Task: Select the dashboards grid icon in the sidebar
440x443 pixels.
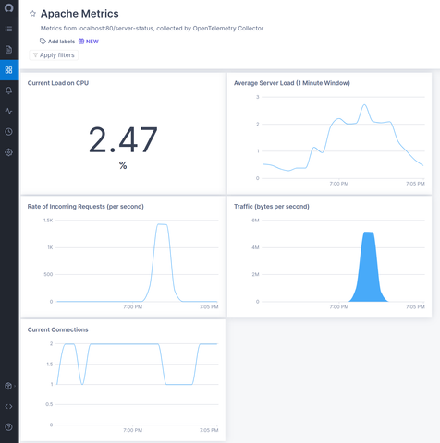Action: click(x=8, y=70)
